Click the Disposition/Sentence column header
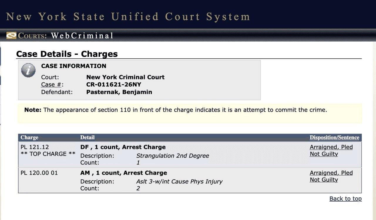Screen dimensions: 376x220 (x=334, y=137)
